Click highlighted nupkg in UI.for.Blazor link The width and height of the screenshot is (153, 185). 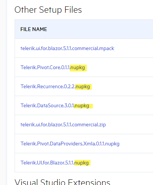pos(82,163)
